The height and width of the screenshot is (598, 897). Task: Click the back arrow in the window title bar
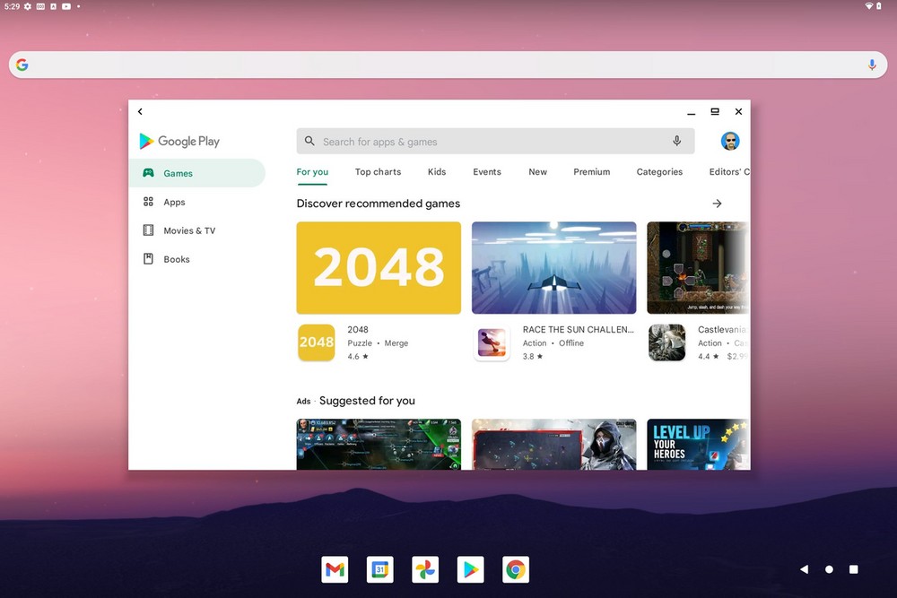(140, 112)
